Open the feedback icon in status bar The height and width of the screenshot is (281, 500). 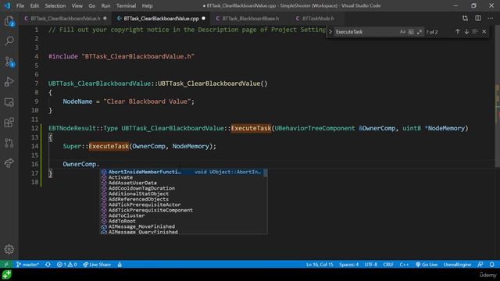point(480,265)
